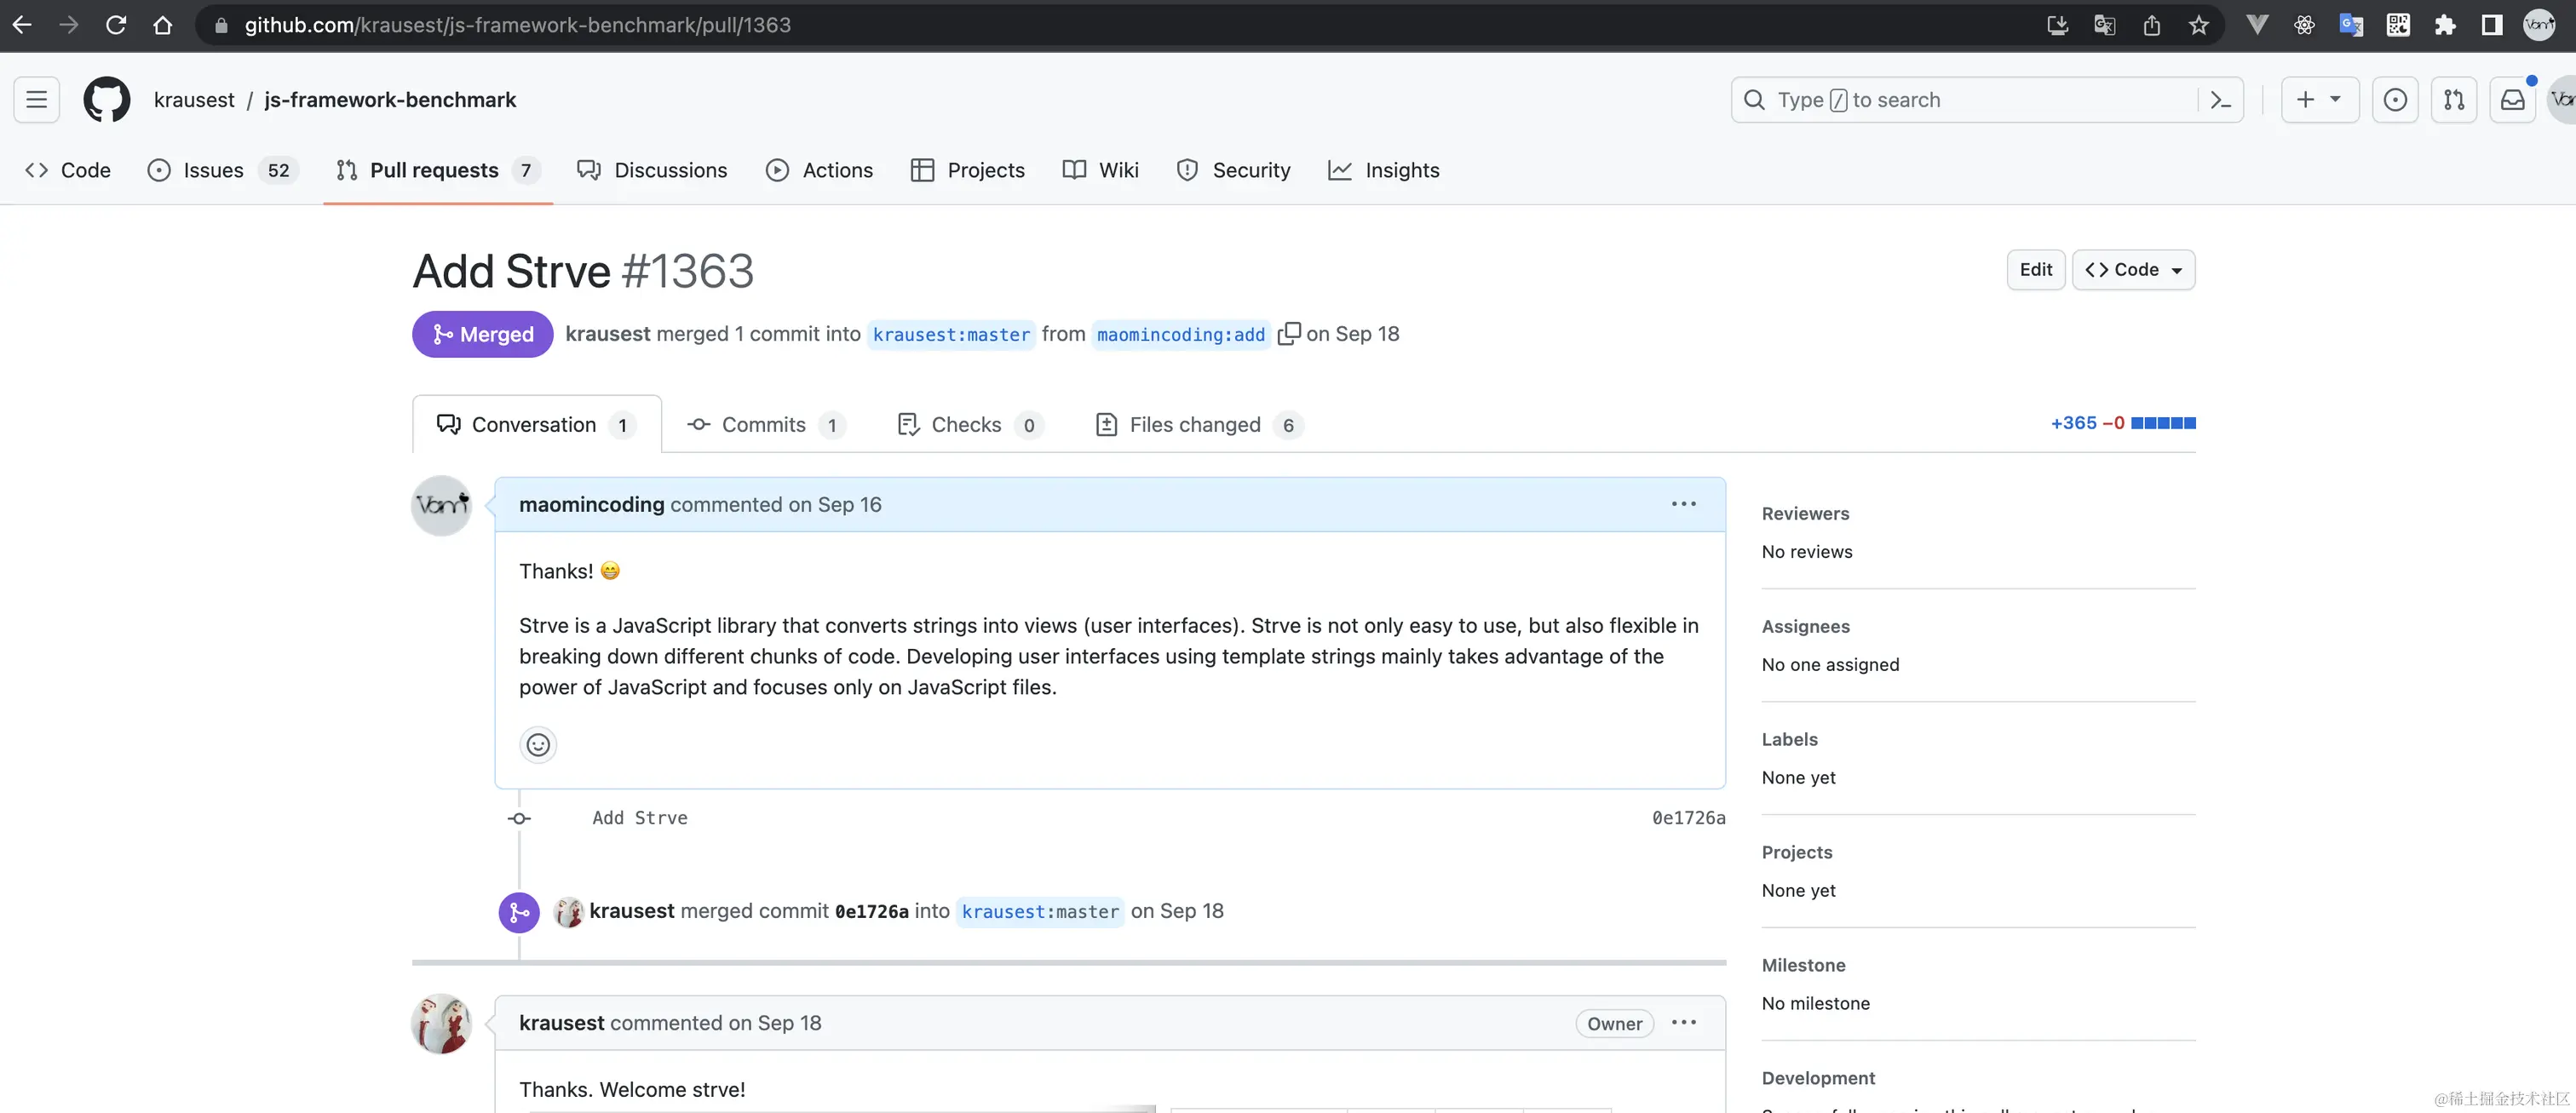Viewport: 2576px width, 1113px height.
Task: Copy the maomincoding:add branch name
Action: pyautogui.click(x=1289, y=333)
